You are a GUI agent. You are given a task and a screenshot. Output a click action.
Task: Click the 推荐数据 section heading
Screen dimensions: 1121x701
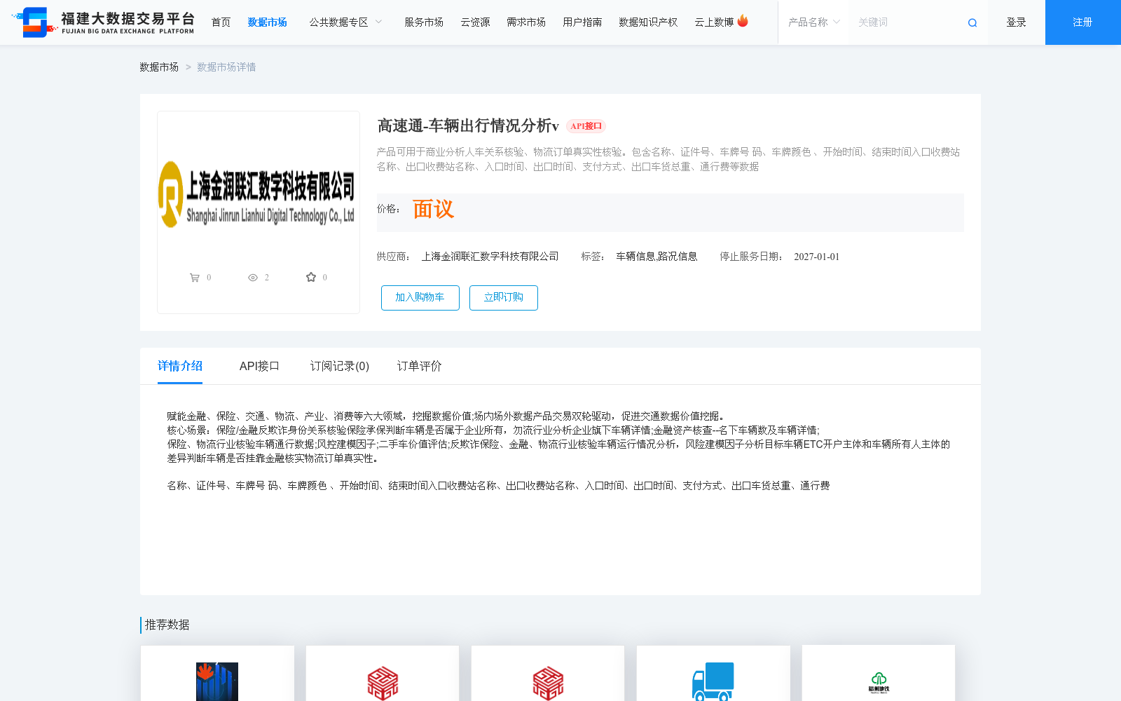[x=167, y=625]
